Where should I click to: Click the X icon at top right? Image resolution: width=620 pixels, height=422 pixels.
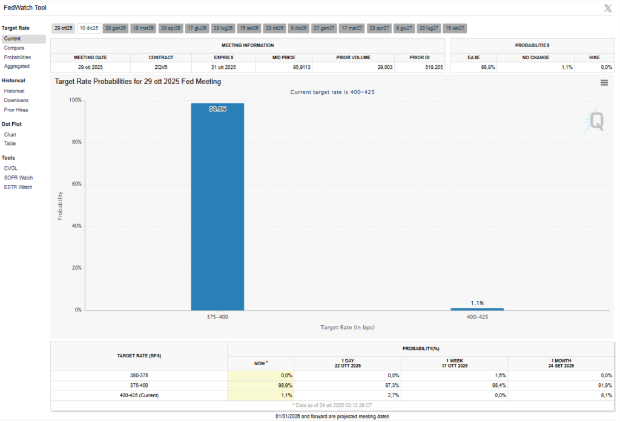pos(608,8)
